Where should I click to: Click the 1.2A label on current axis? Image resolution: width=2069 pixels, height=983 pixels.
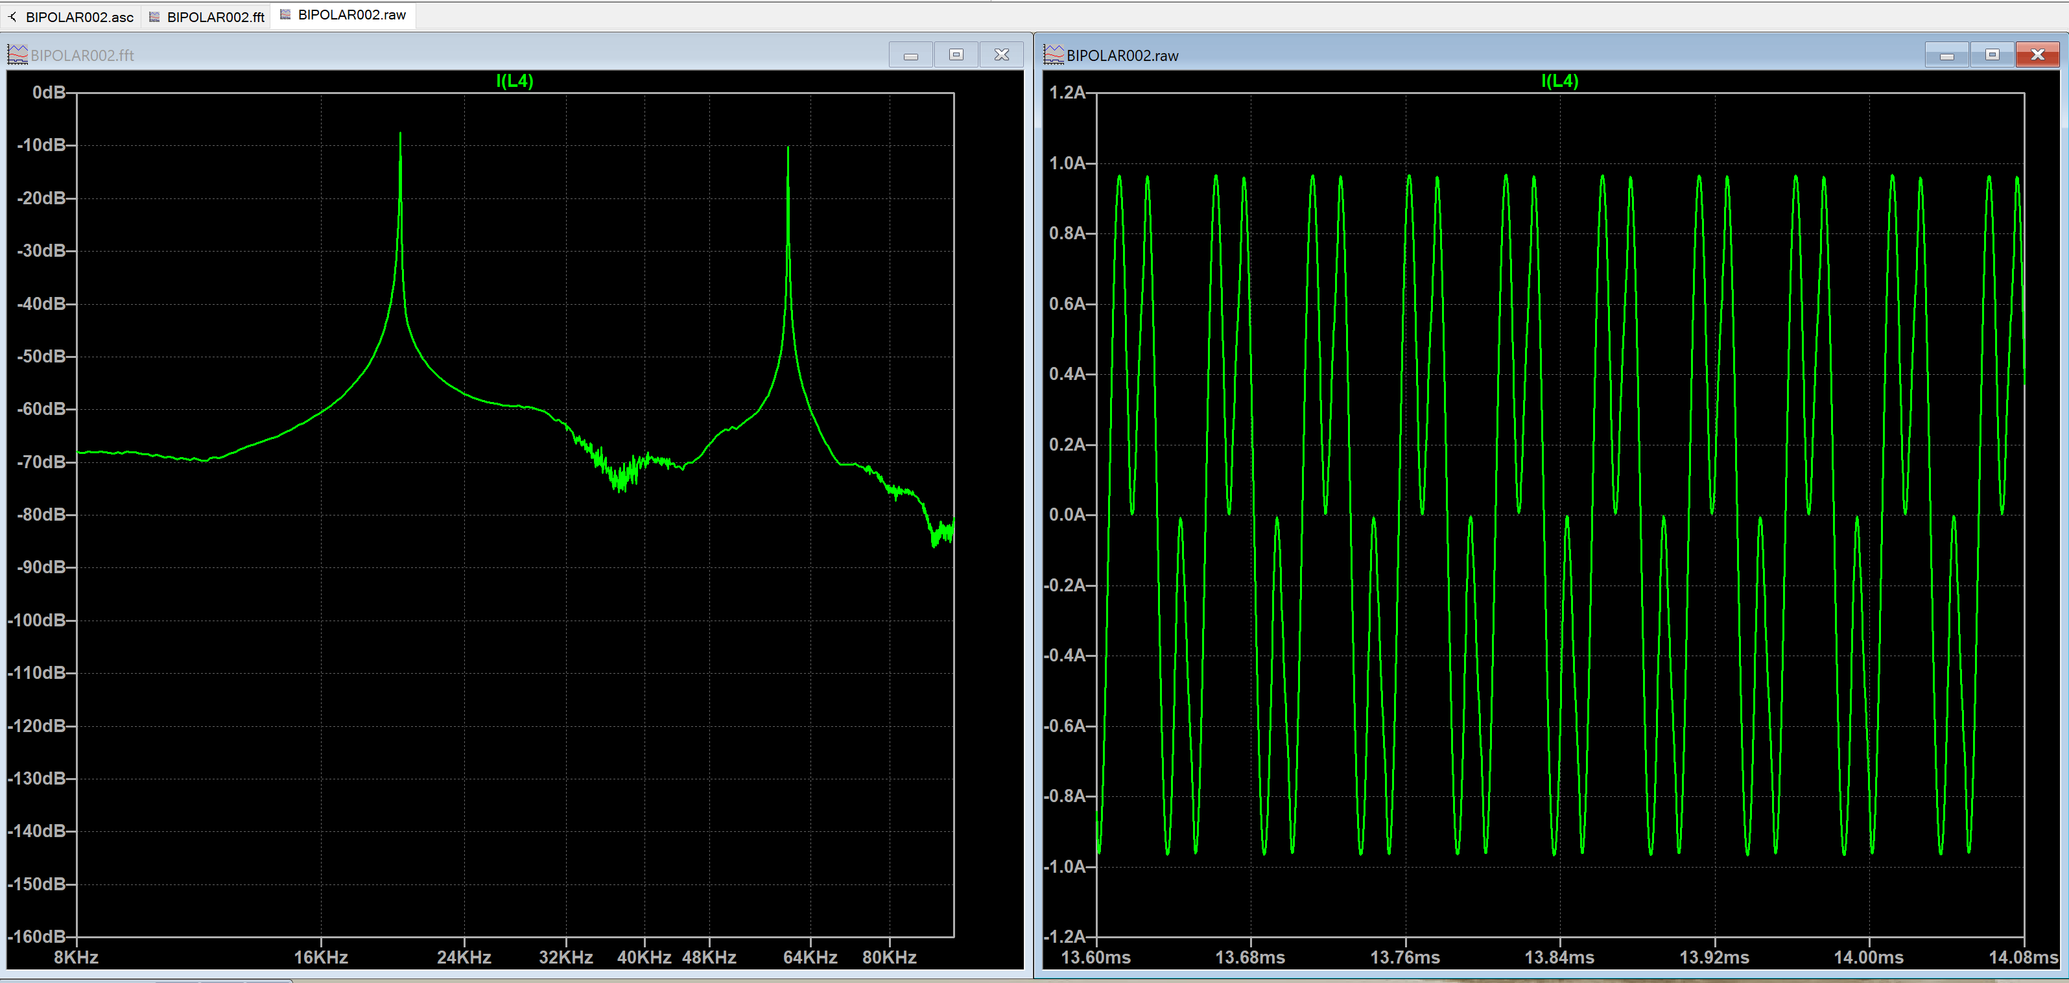tap(1067, 92)
